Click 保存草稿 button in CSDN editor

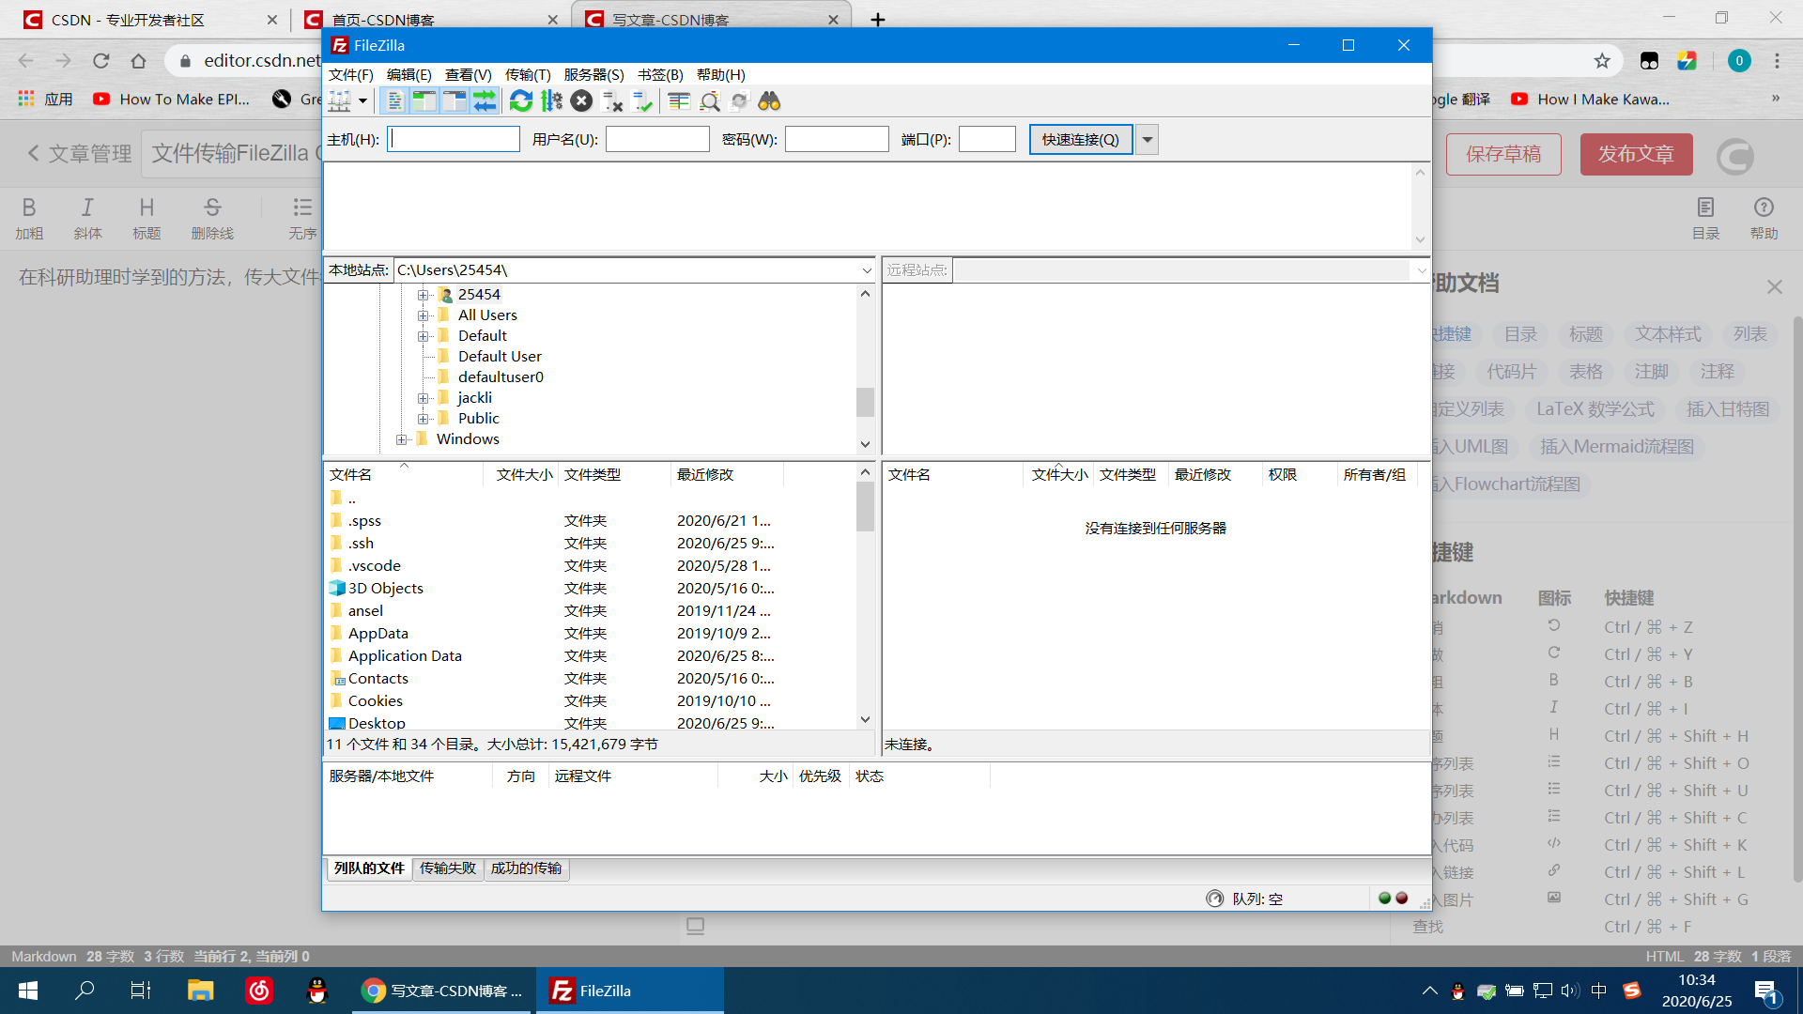click(x=1503, y=154)
